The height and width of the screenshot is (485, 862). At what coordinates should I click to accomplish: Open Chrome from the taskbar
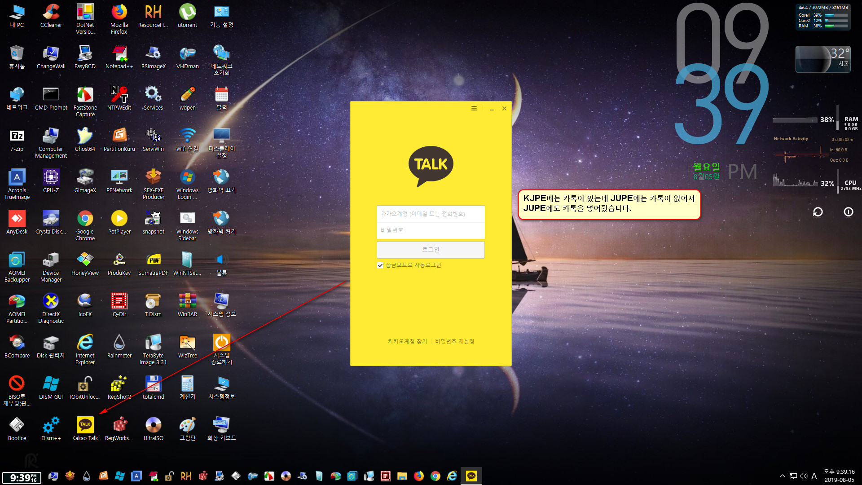(435, 476)
